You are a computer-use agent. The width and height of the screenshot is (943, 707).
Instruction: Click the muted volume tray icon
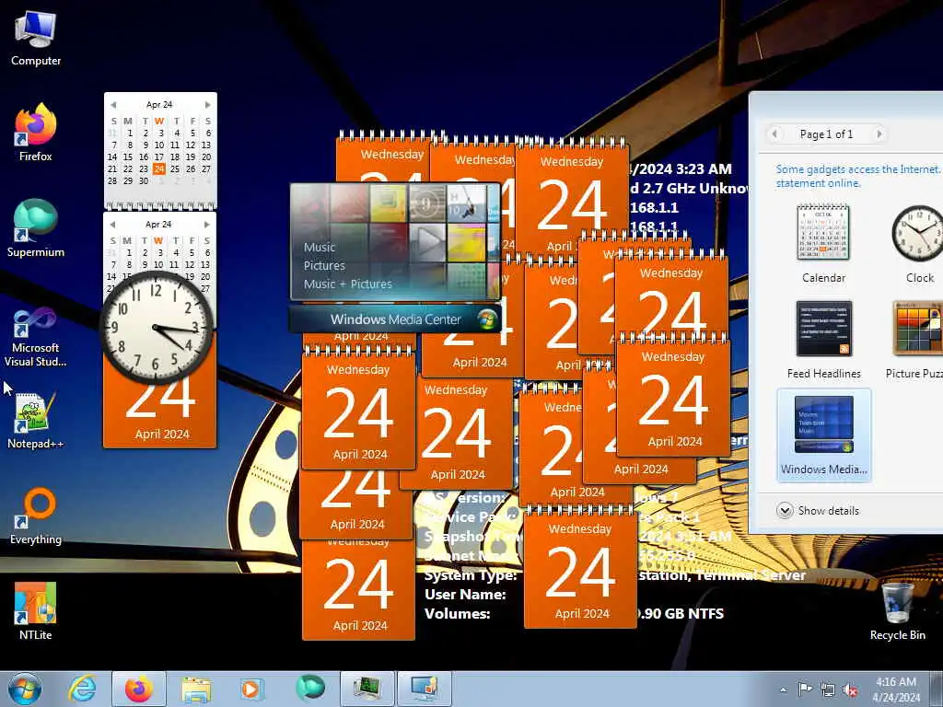pyautogui.click(x=850, y=690)
